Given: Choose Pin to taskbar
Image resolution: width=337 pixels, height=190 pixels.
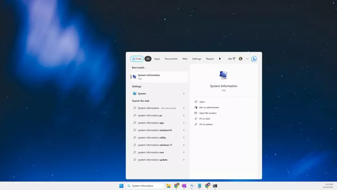Looking at the screenshot, I should click(206, 124).
